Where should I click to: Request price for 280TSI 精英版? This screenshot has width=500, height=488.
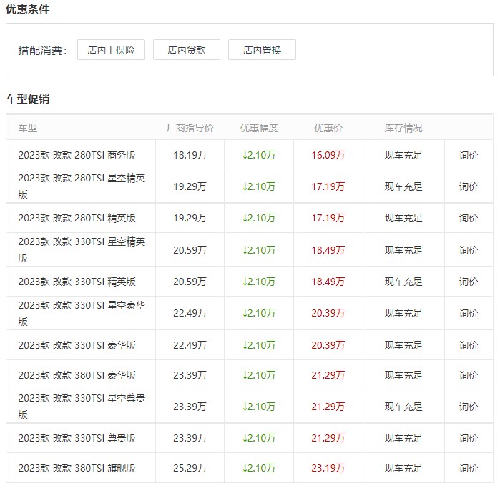click(469, 218)
